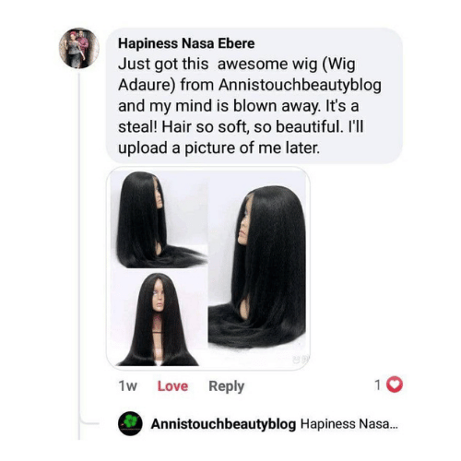Click the watermark on the wig collage
Viewport: 461px width, 461px height.
coord(300,360)
